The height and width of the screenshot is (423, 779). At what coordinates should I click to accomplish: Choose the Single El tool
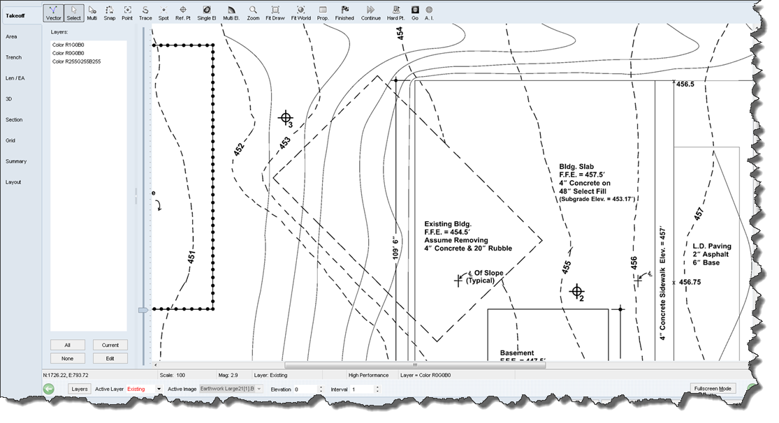207,13
